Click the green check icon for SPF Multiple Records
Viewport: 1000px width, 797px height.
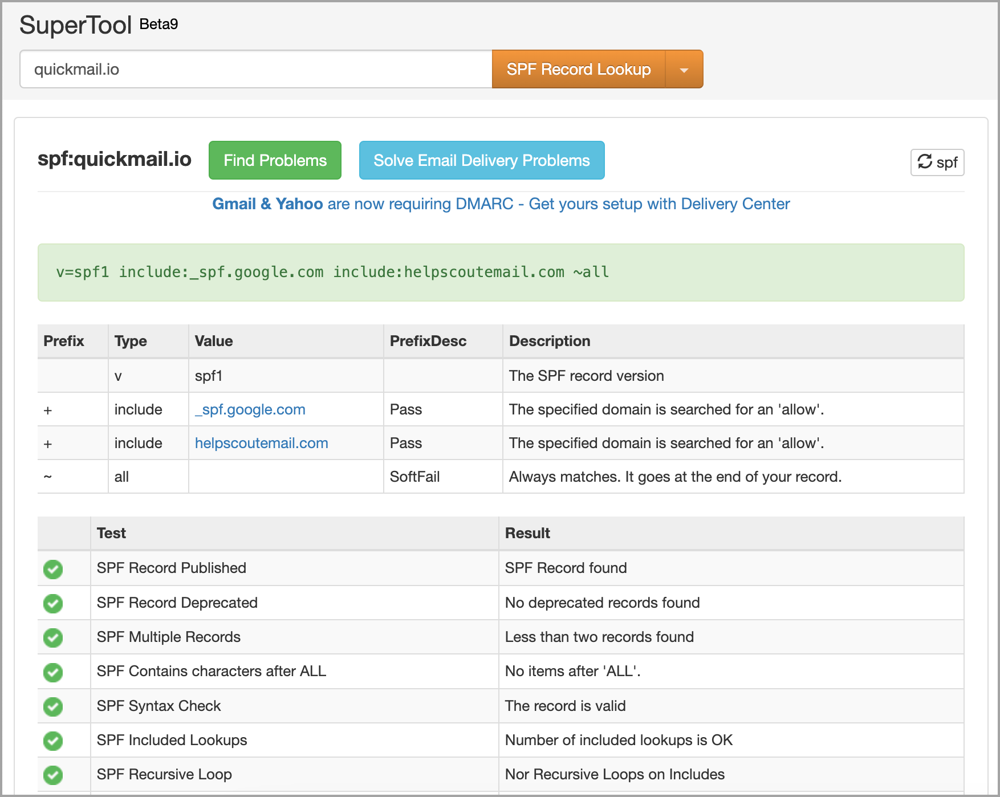(x=53, y=637)
